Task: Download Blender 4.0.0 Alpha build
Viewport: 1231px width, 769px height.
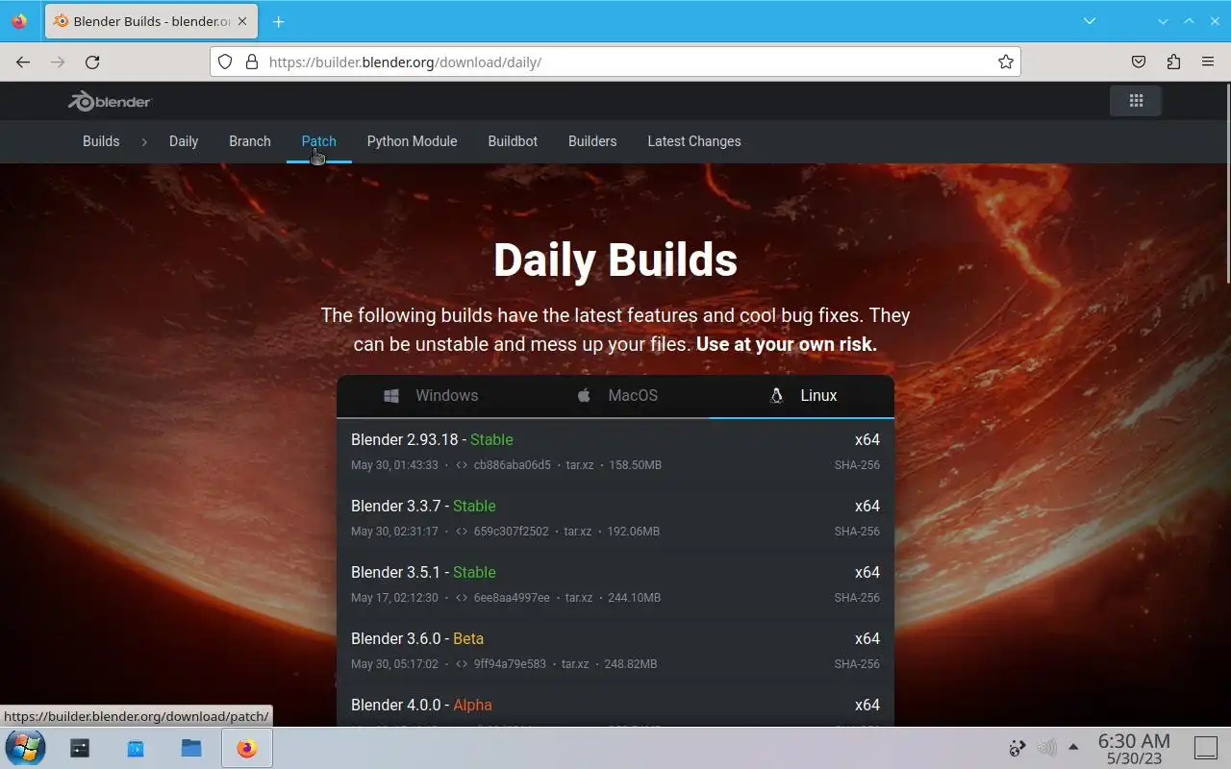Action: [x=421, y=705]
